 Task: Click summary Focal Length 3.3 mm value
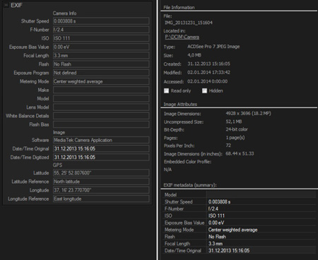(216, 244)
